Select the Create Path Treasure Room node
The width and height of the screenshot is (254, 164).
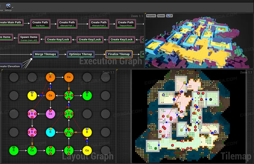point(126,24)
